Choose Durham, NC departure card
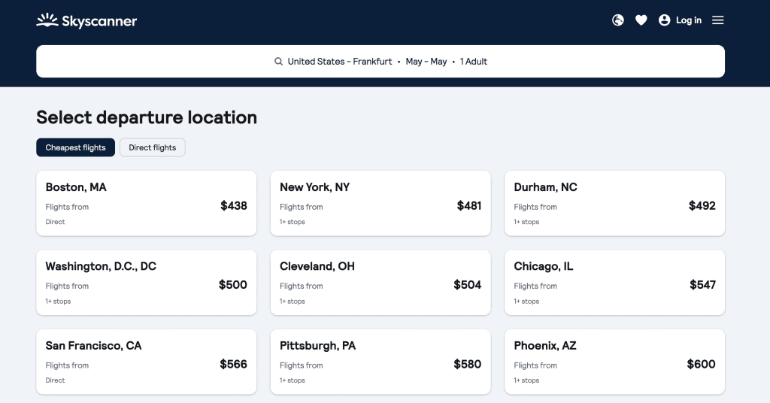The width and height of the screenshot is (770, 403). click(615, 203)
